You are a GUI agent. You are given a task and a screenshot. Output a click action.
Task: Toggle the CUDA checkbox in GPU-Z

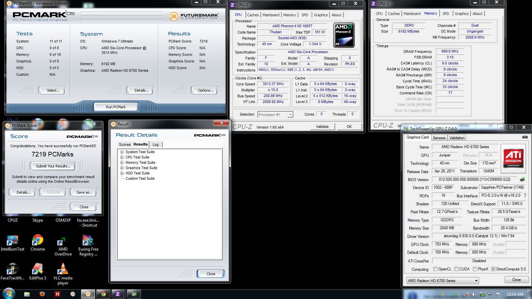pyautogui.click(x=457, y=269)
